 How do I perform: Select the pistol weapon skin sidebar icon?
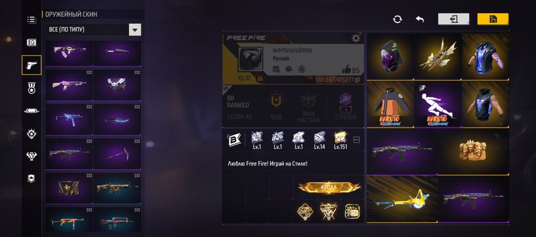[32, 65]
